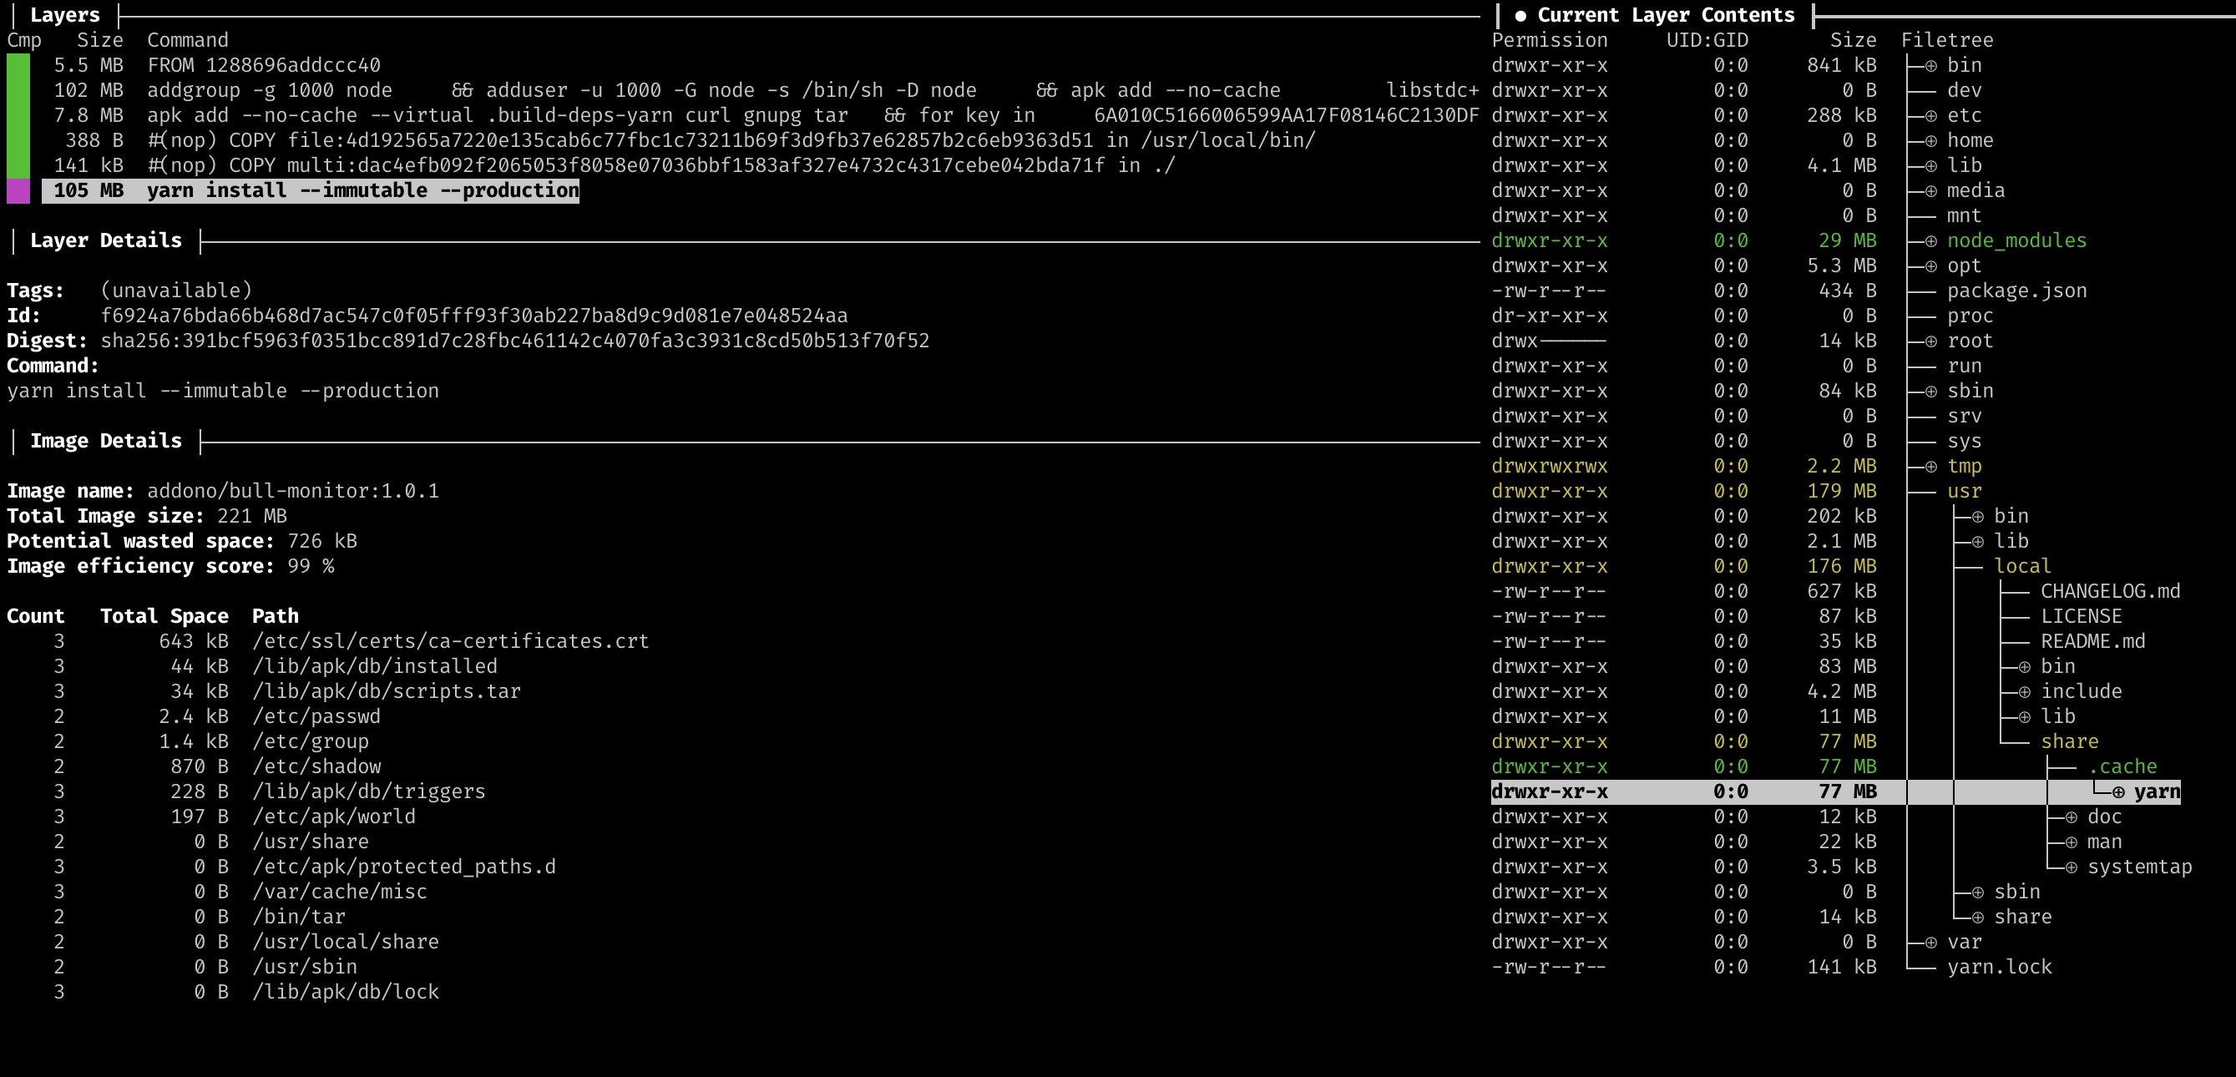Viewport: 2236px width, 1077px height.
Task: Expand the highlighted yarn cache folder
Action: [x=2118, y=791]
